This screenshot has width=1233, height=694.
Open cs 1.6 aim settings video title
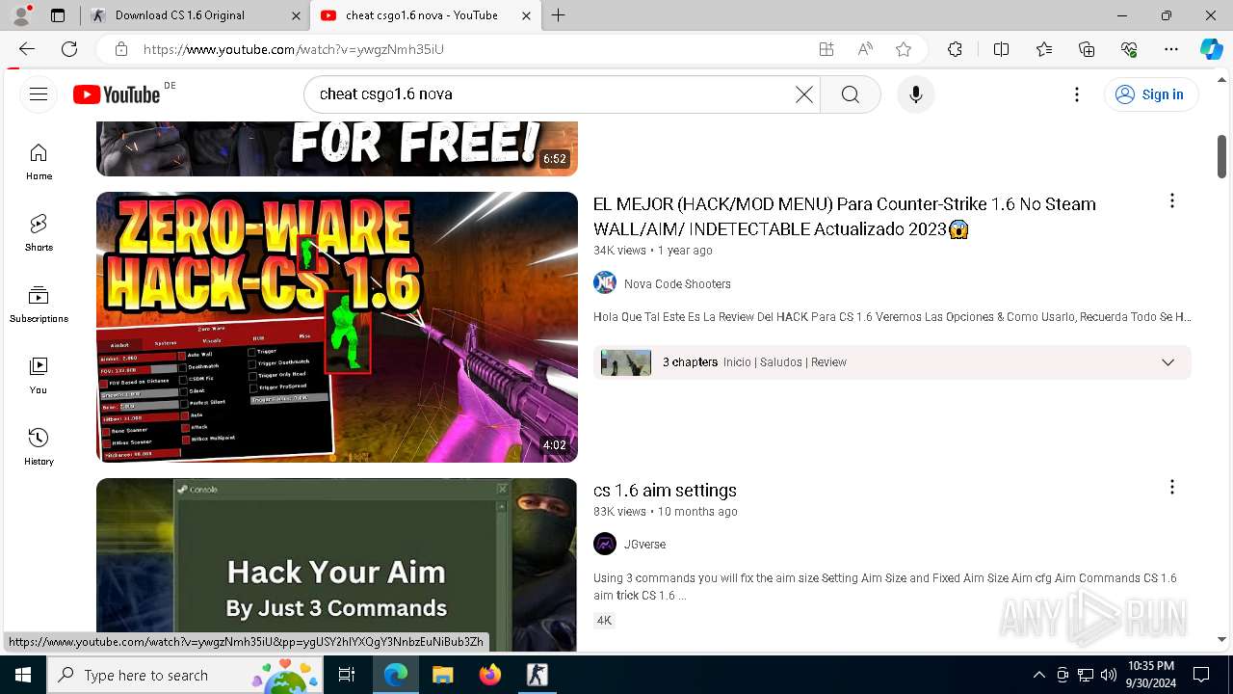tap(665, 490)
